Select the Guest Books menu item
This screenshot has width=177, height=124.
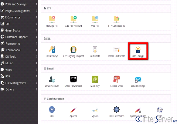[19, 30]
